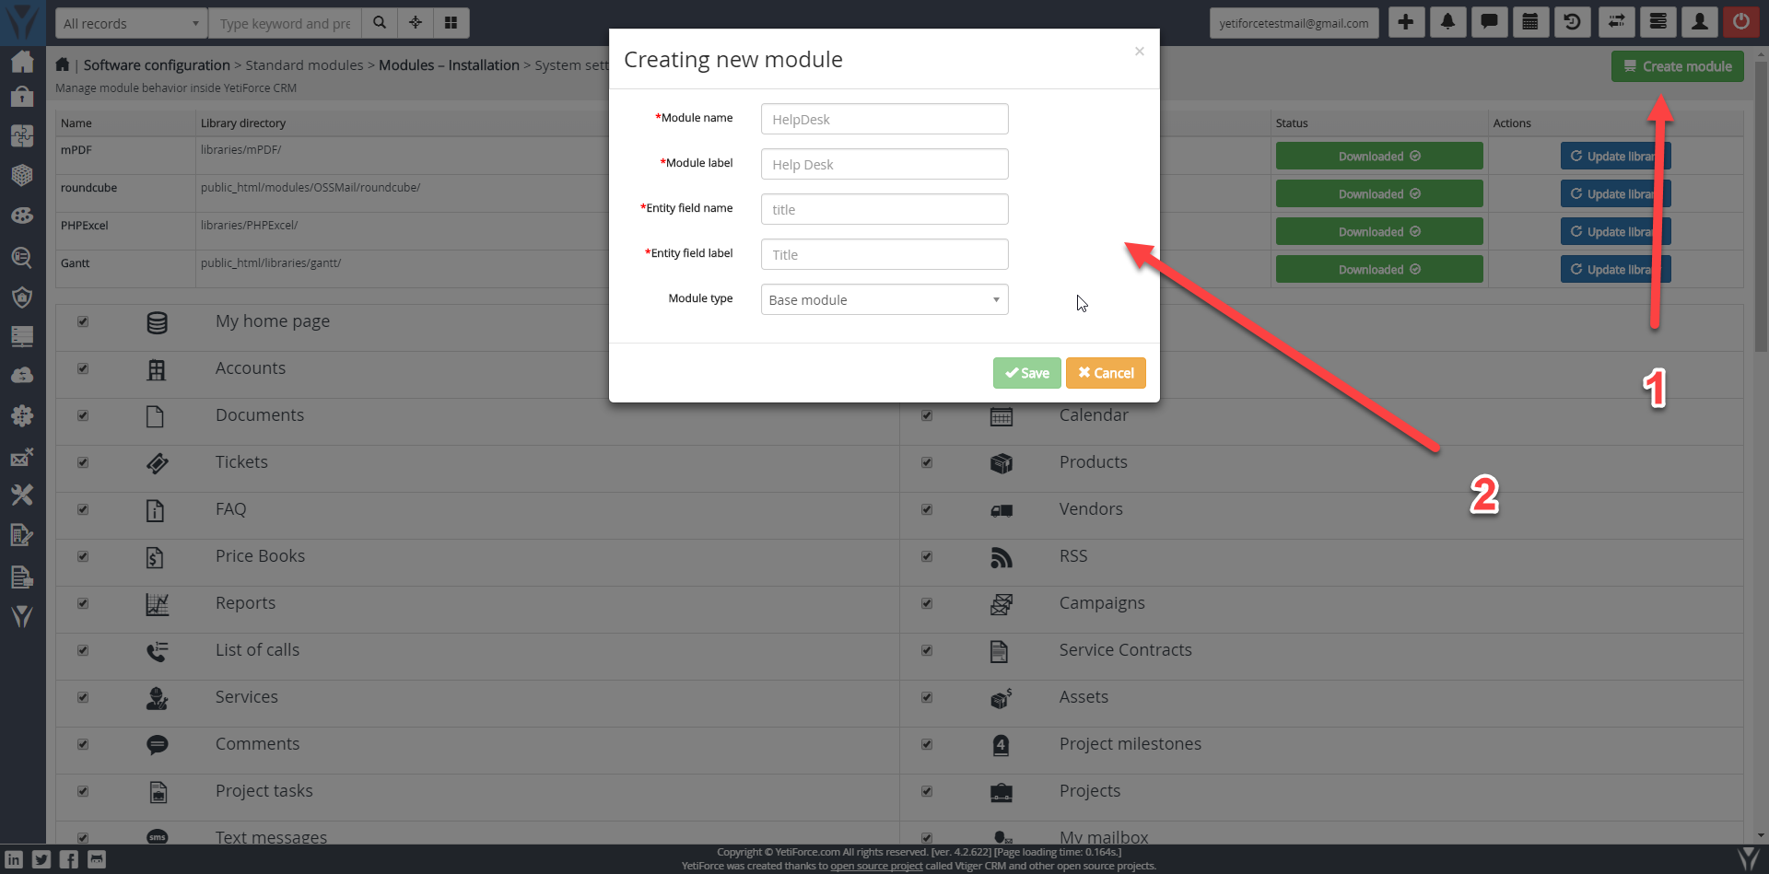Click the yetiforcetestmail@gmail.com account field

pyautogui.click(x=1294, y=23)
